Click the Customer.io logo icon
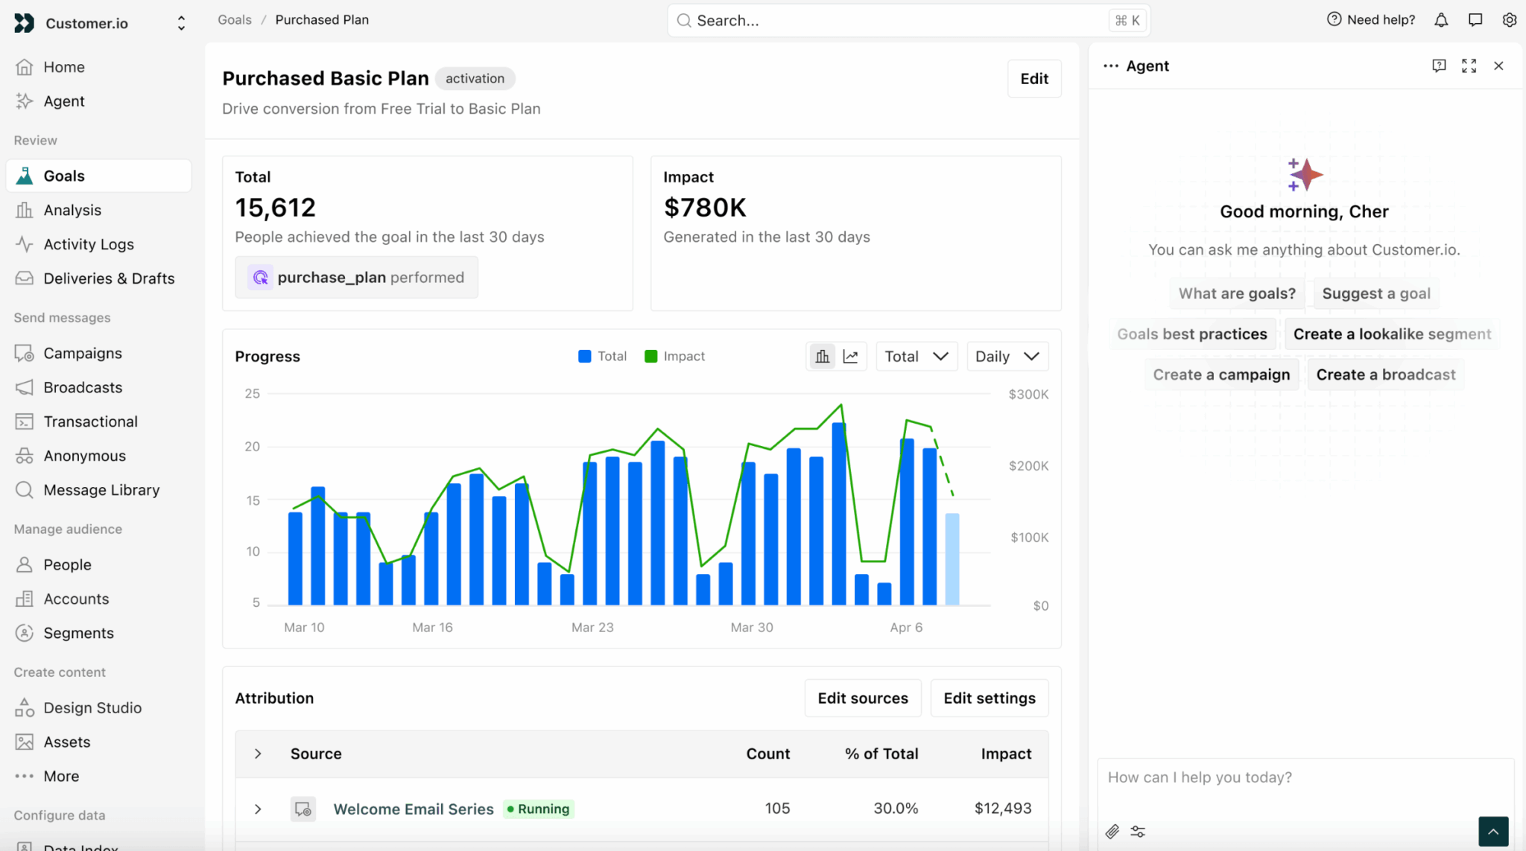 click(24, 23)
